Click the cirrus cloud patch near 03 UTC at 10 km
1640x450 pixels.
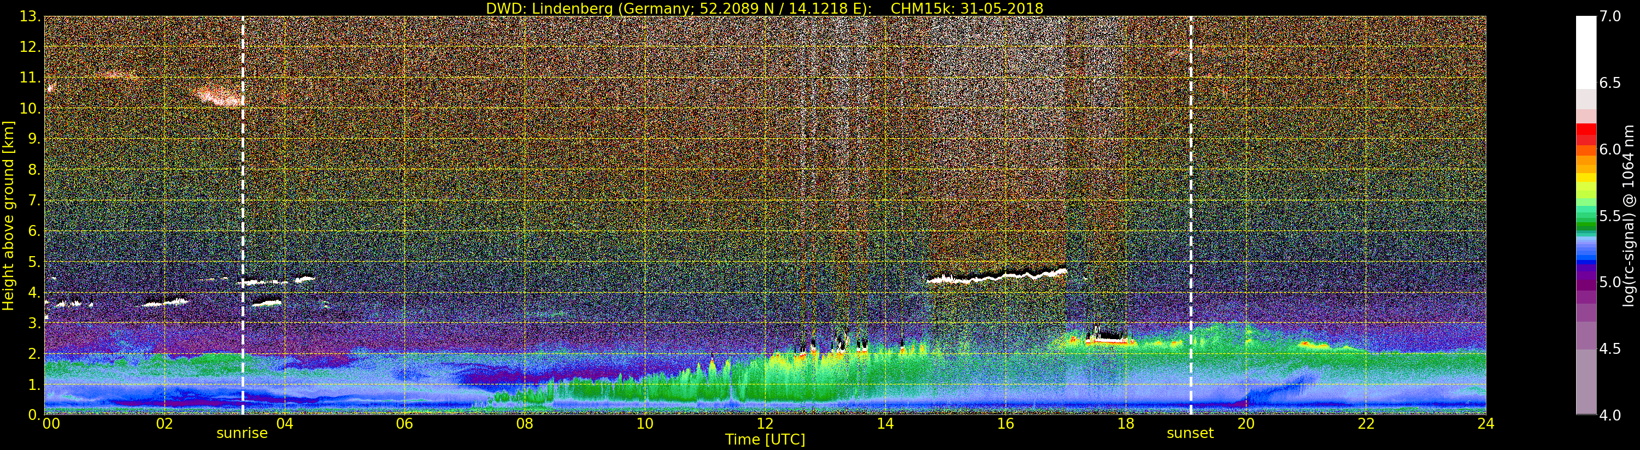coord(220,97)
